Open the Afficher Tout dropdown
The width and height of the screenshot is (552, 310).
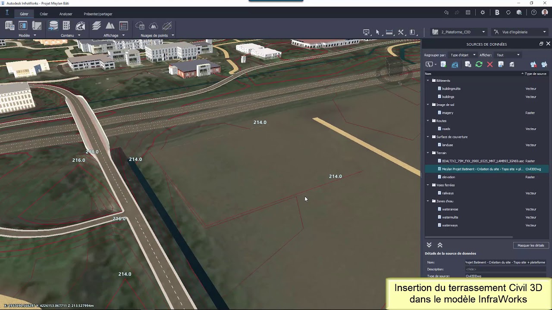[508, 55]
